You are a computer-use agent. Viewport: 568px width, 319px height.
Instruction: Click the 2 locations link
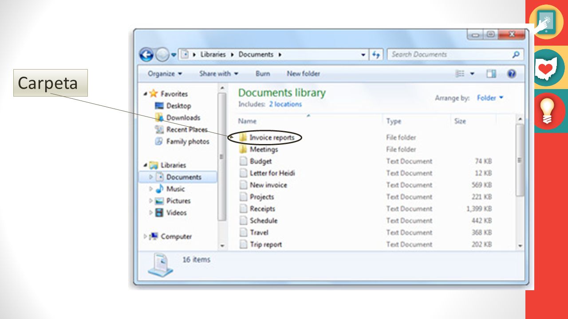(285, 104)
